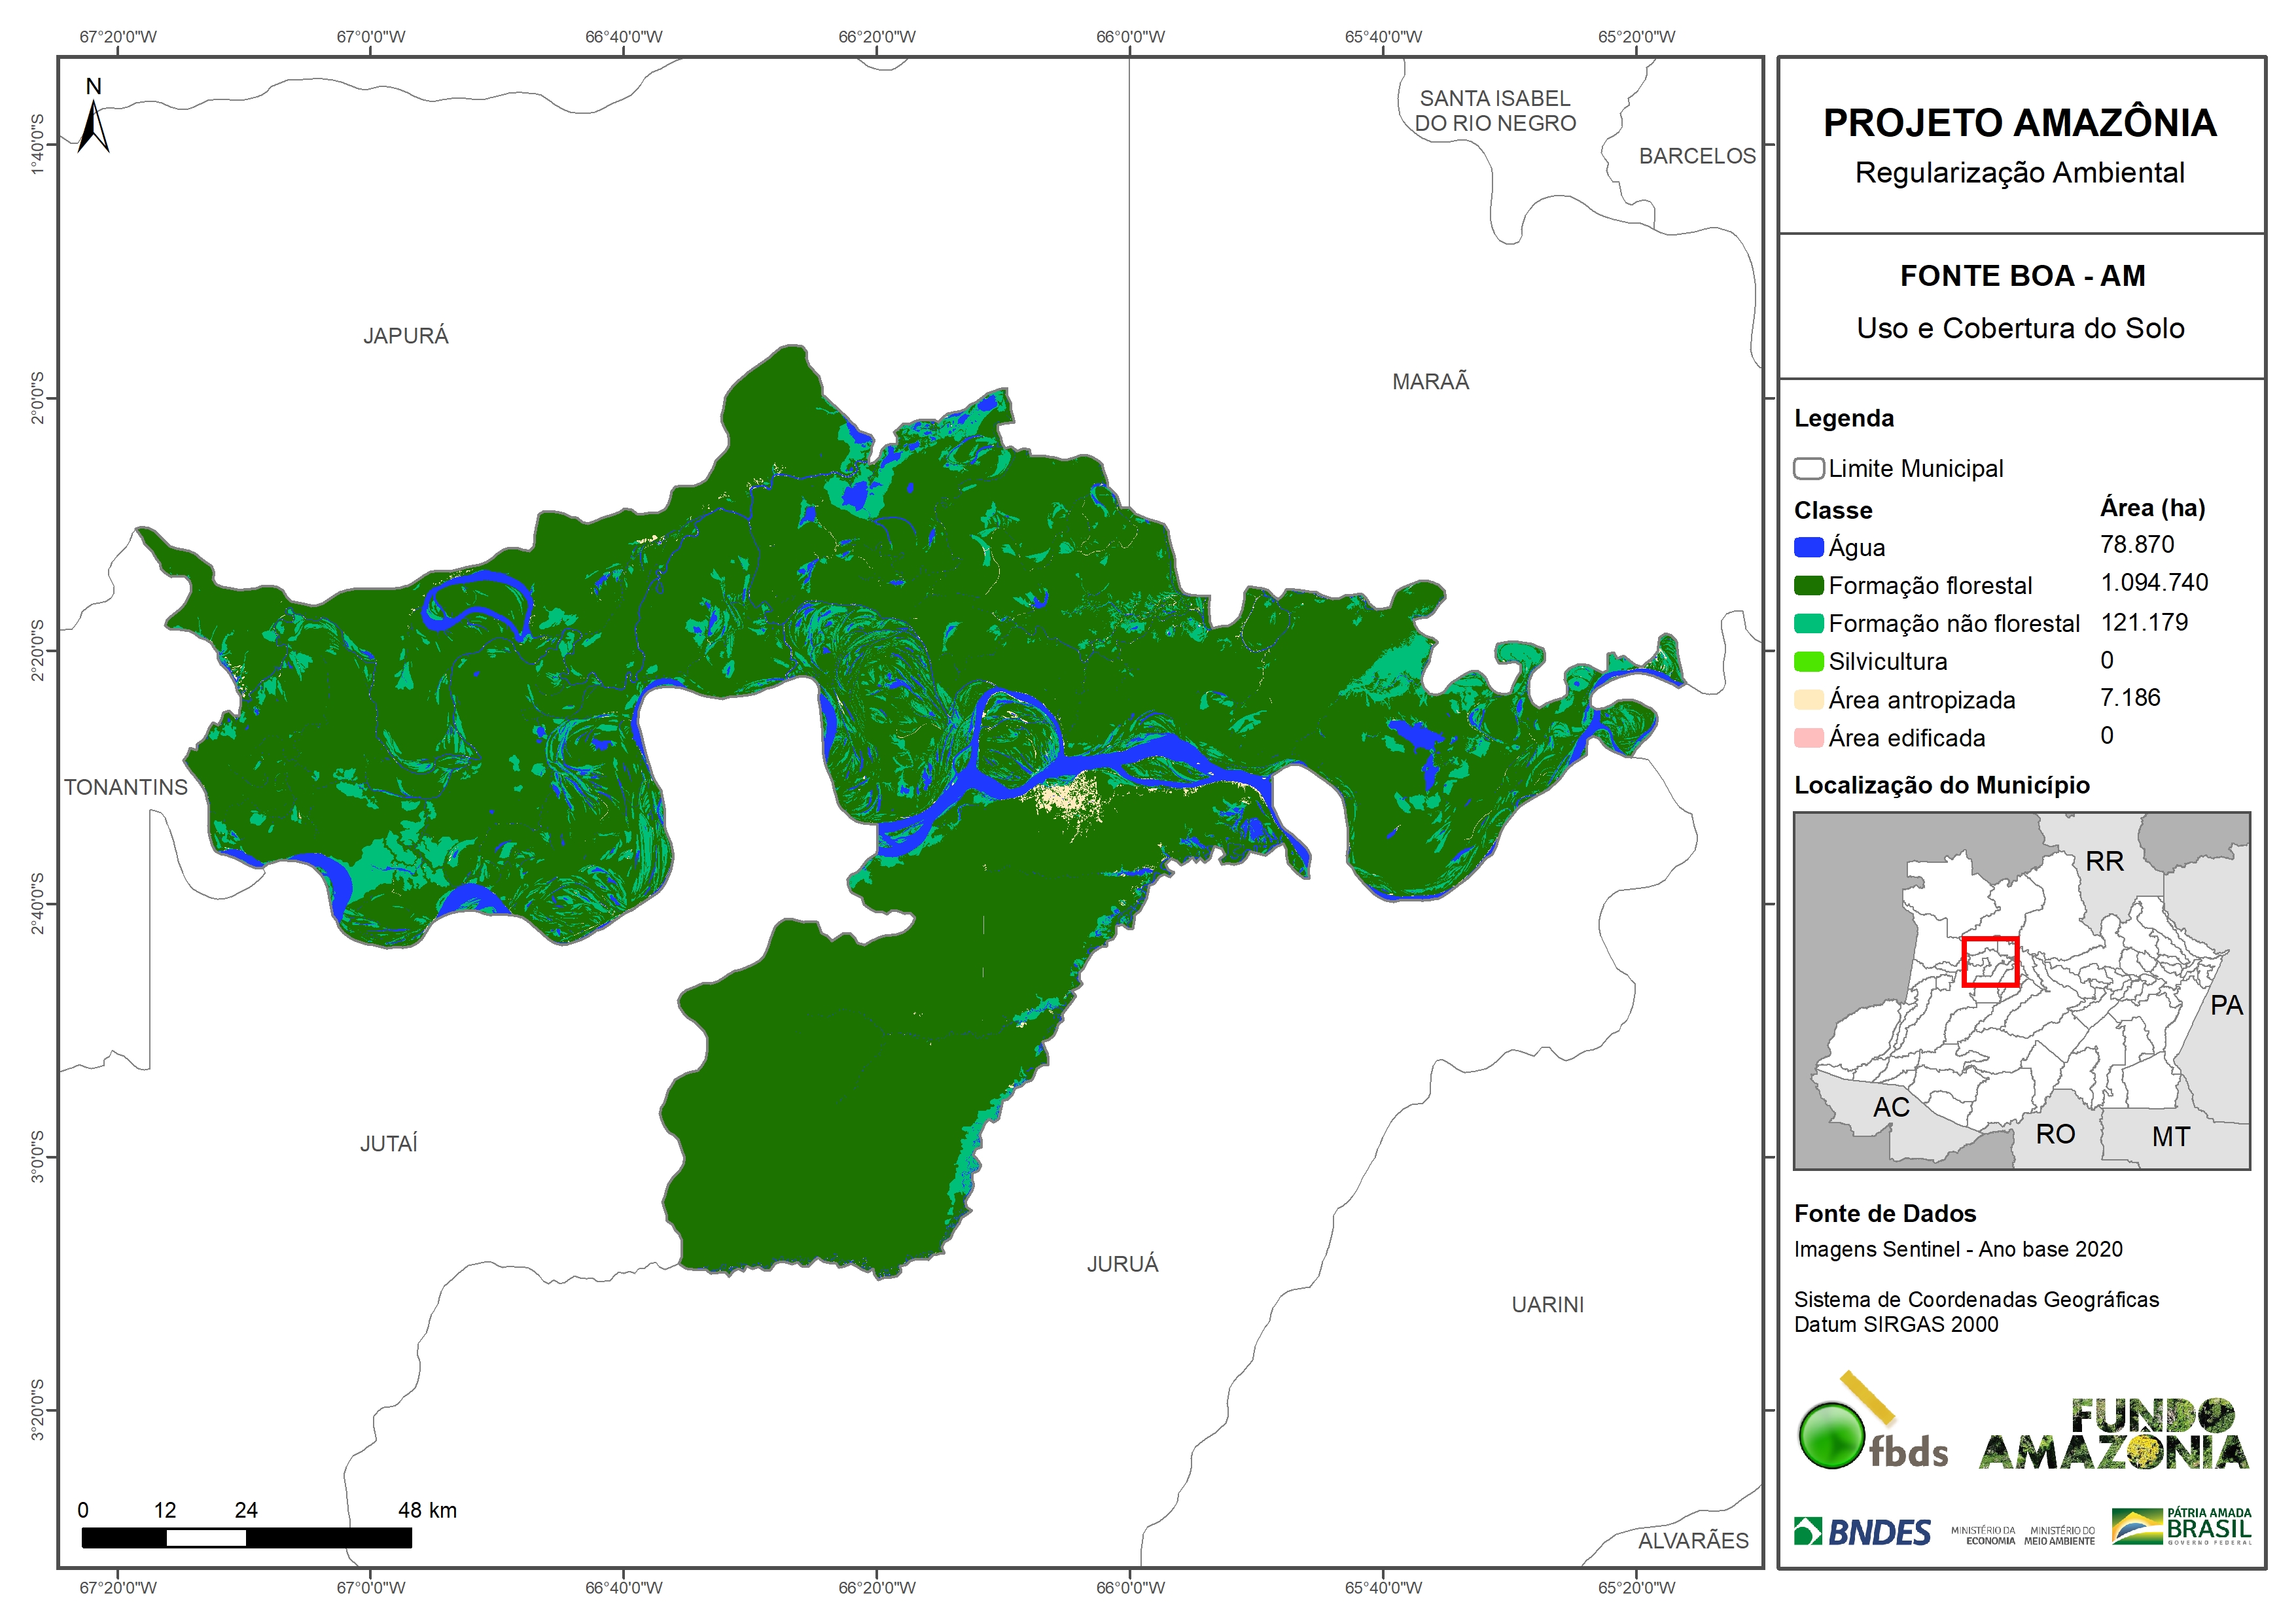The image size is (2296, 1623).
Task: Click the blue Água legend swatch
Action: tap(1808, 548)
